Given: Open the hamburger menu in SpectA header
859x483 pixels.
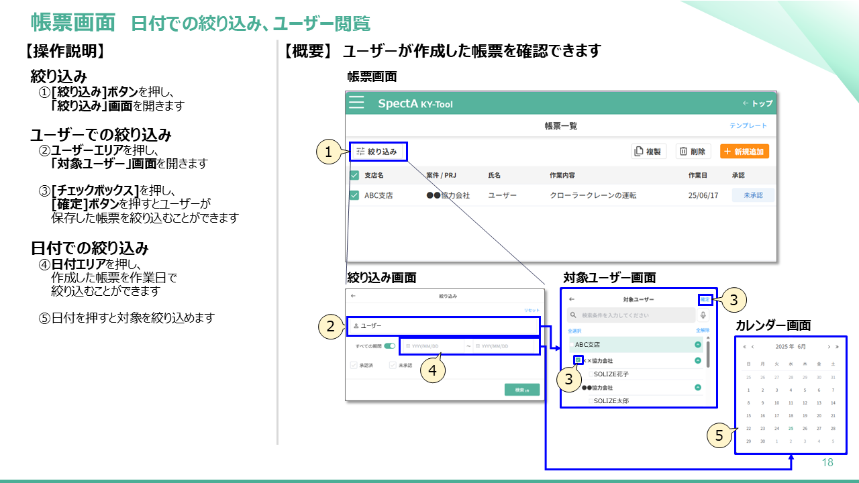Looking at the screenshot, I should tap(356, 103).
